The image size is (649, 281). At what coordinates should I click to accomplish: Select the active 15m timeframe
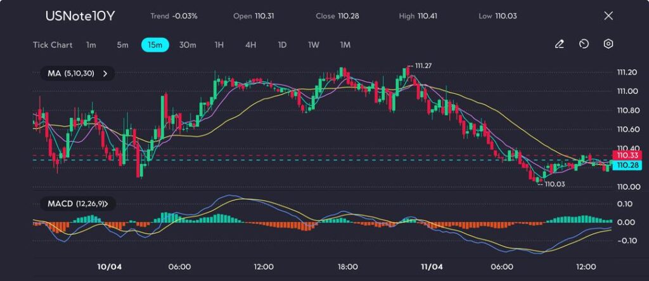click(x=155, y=45)
